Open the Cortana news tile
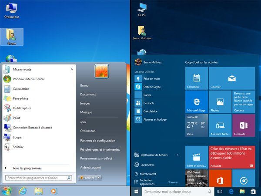261x196 pixels. [244, 102]
